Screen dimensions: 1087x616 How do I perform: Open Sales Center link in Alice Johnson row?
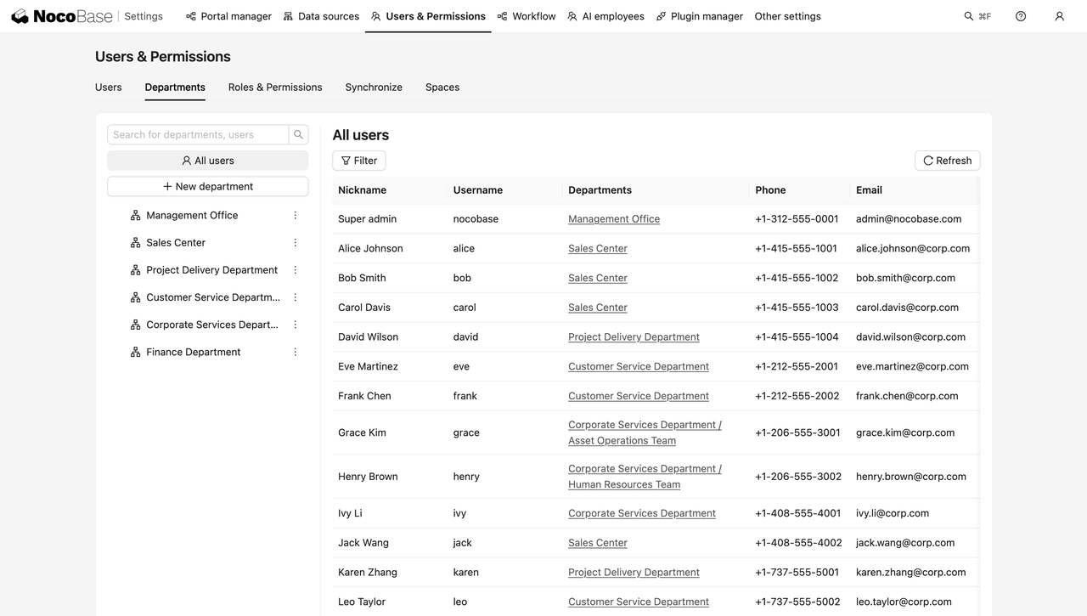[598, 249]
